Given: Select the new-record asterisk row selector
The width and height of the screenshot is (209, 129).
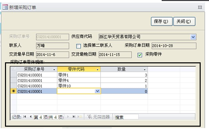Looking at the screenshot, I should pyautogui.click(x=13, y=91).
